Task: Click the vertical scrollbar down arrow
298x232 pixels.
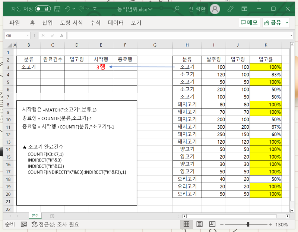Action: click(x=292, y=210)
